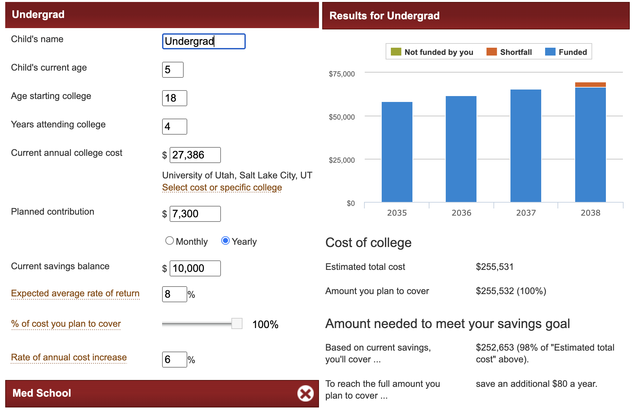Select the Yearly contribution option
Screen dimensions: 634x413
point(225,241)
